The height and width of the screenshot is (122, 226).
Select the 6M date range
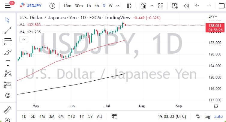[x=61, y=116]
